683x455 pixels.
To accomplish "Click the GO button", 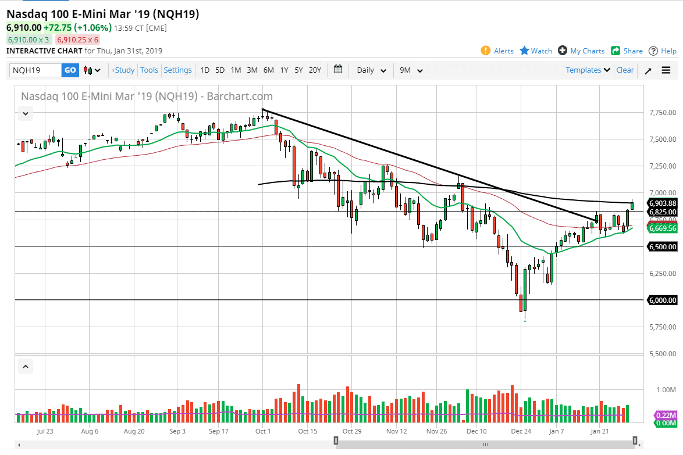I will [x=70, y=70].
